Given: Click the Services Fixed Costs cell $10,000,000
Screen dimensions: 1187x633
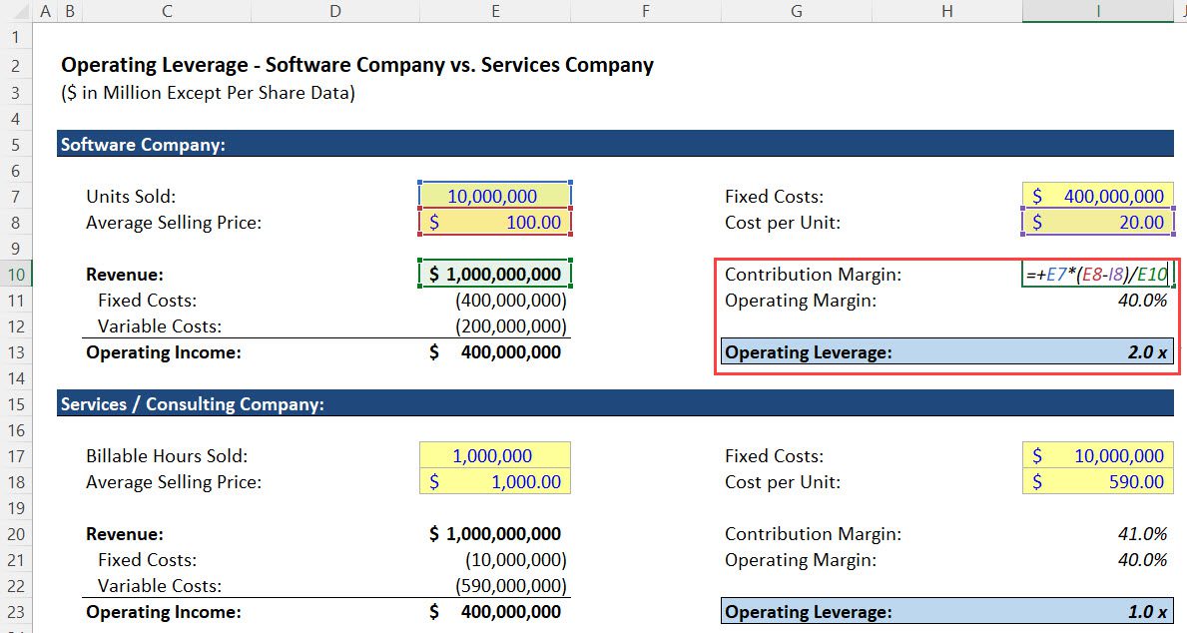Looking at the screenshot, I should click(1098, 455).
